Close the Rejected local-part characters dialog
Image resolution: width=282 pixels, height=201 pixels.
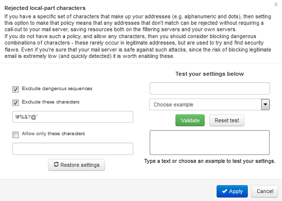[276, 4]
